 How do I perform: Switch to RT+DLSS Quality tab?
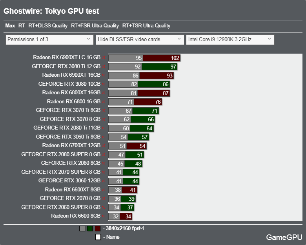point(48,26)
